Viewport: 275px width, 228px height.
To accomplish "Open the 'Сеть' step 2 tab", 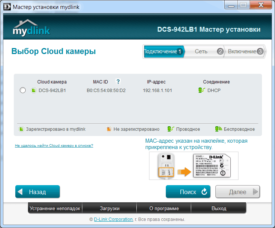I will tap(204, 51).
